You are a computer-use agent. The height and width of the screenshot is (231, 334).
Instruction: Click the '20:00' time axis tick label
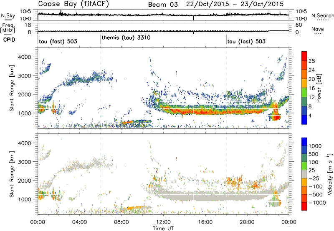(x=247, y=222)
